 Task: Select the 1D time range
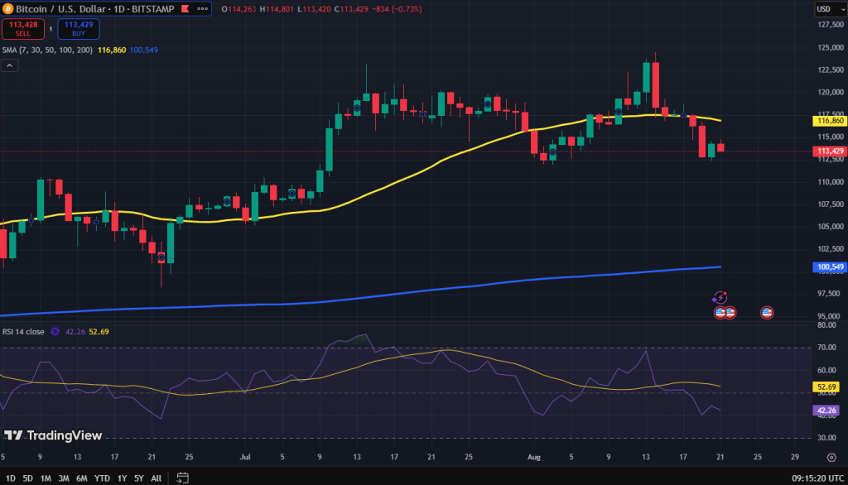10,478
